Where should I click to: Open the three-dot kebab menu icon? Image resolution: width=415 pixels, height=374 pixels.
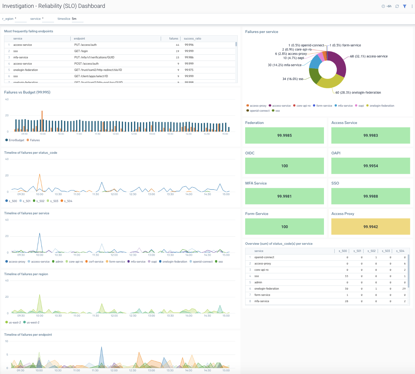412,6
